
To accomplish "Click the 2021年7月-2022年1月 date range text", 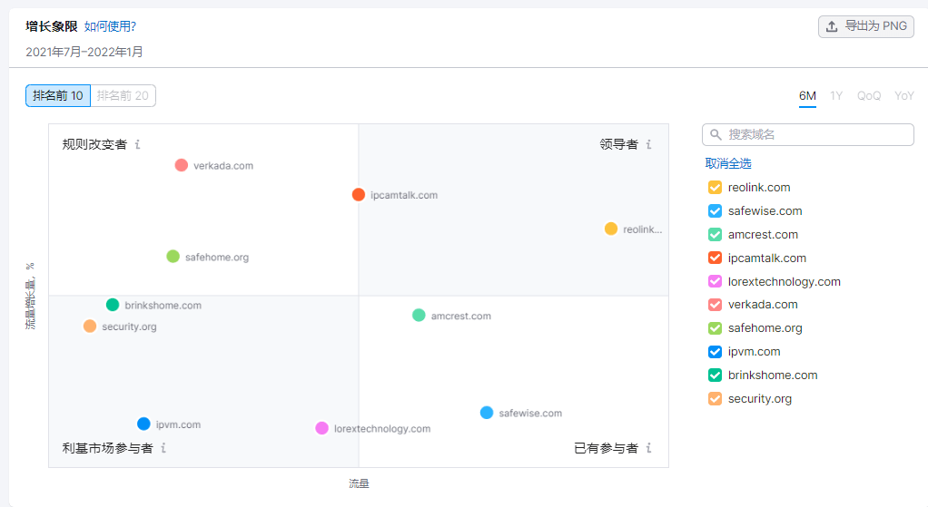I will click(84, 52).
